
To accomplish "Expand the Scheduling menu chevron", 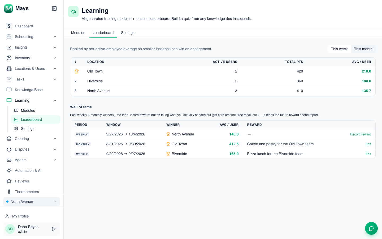I will tap(55, 37).
